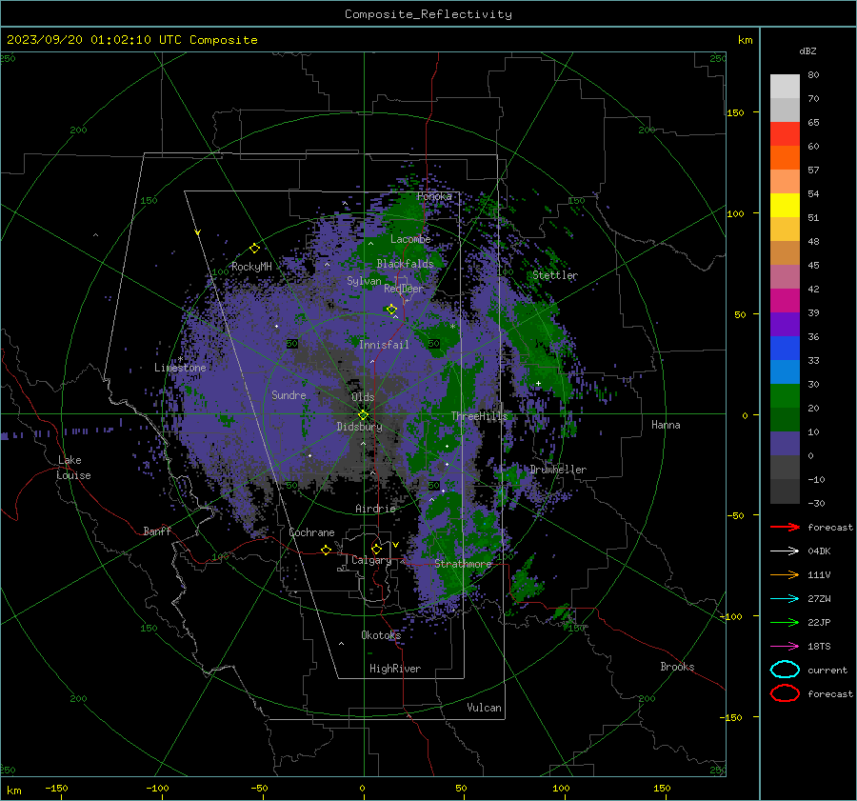Click the magenta 18TS arrow legend icon
Screen dimensions: 857x801
click(x=785, y=647)
